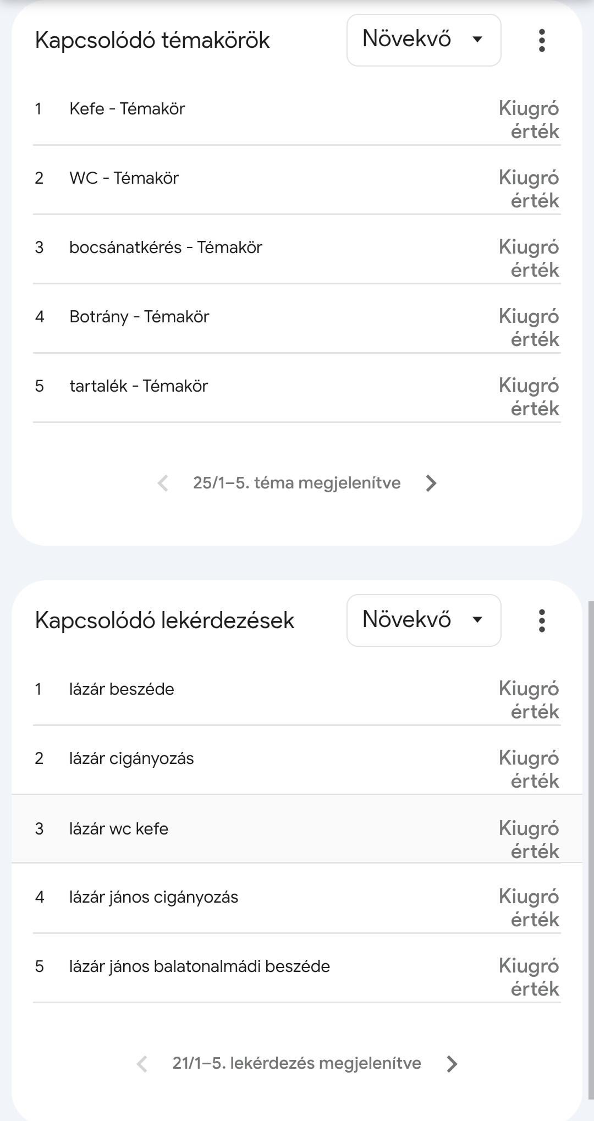Open more options for Kapcsolódó lekérdezések
This screenshot has width=594, height=1121.
point(542,620)
